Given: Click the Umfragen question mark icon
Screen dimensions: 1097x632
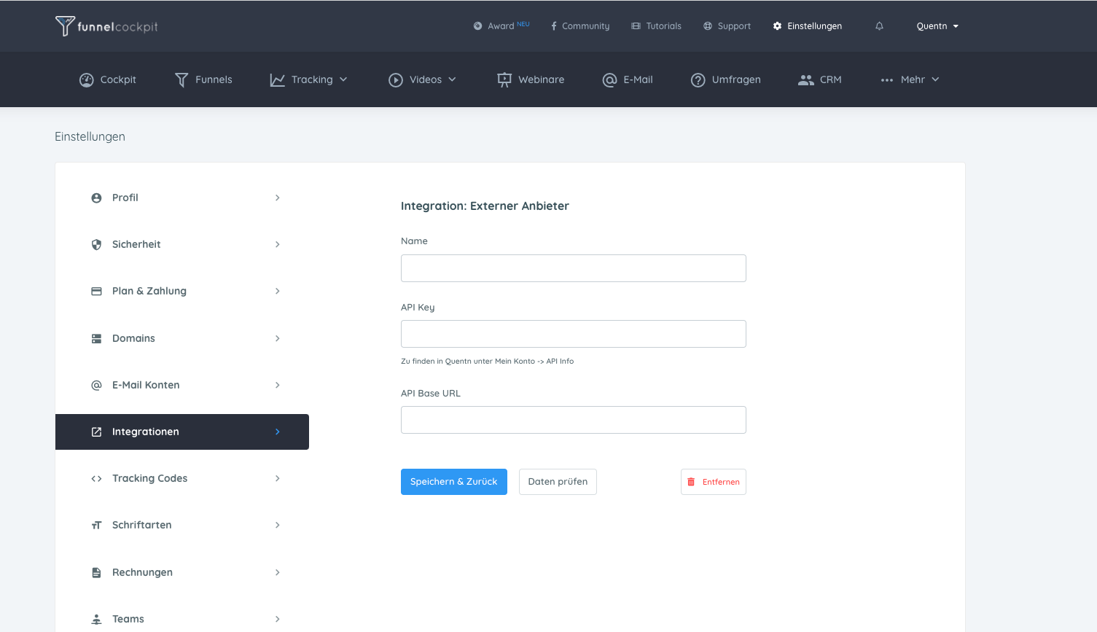Looking at the screenshot, I should pos(698,80).
